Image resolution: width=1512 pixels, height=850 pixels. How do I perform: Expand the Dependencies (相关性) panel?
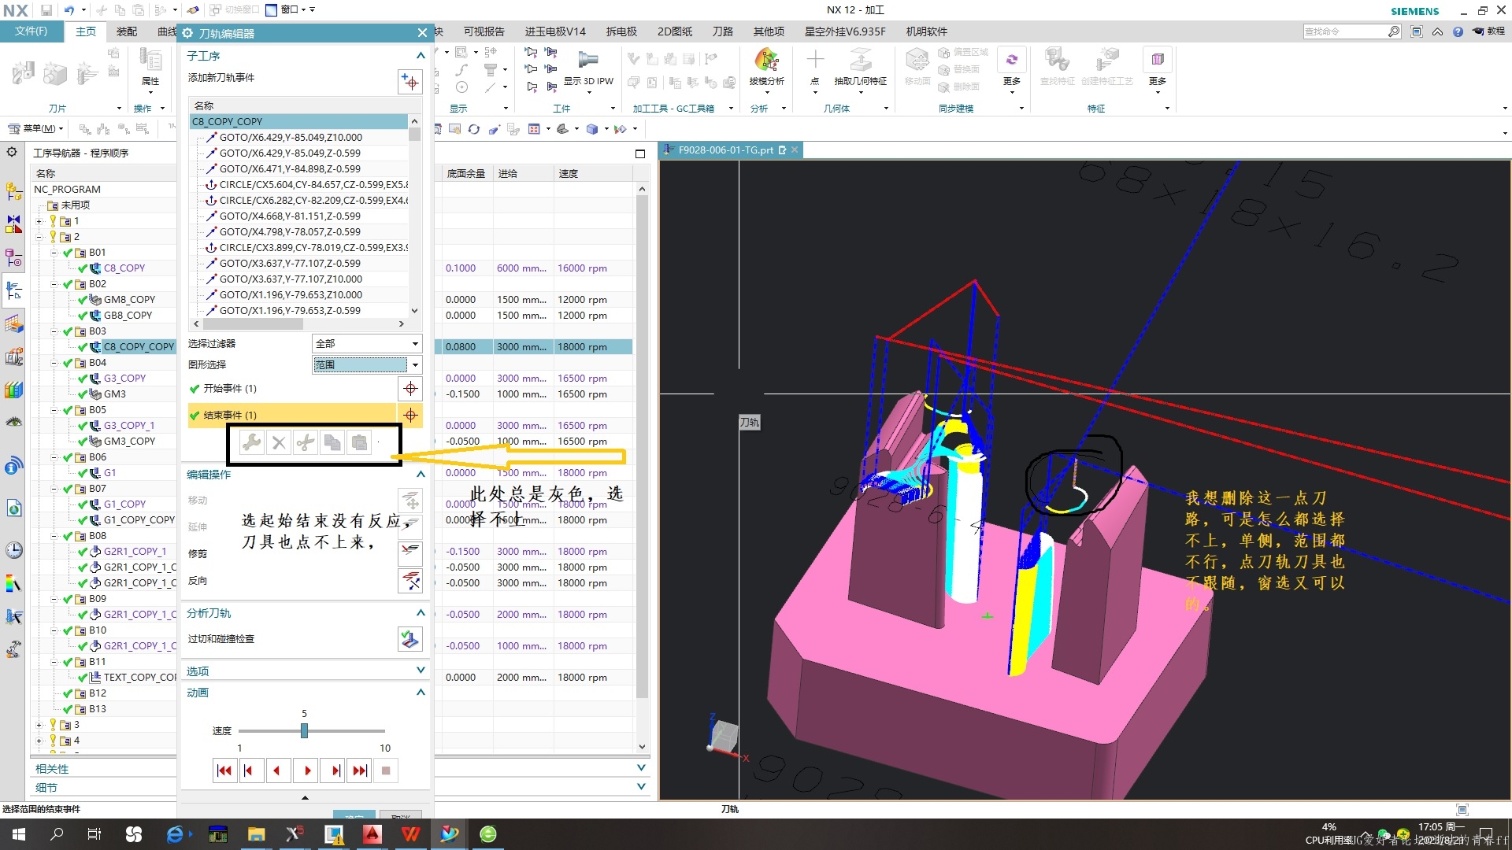point(641,768)
